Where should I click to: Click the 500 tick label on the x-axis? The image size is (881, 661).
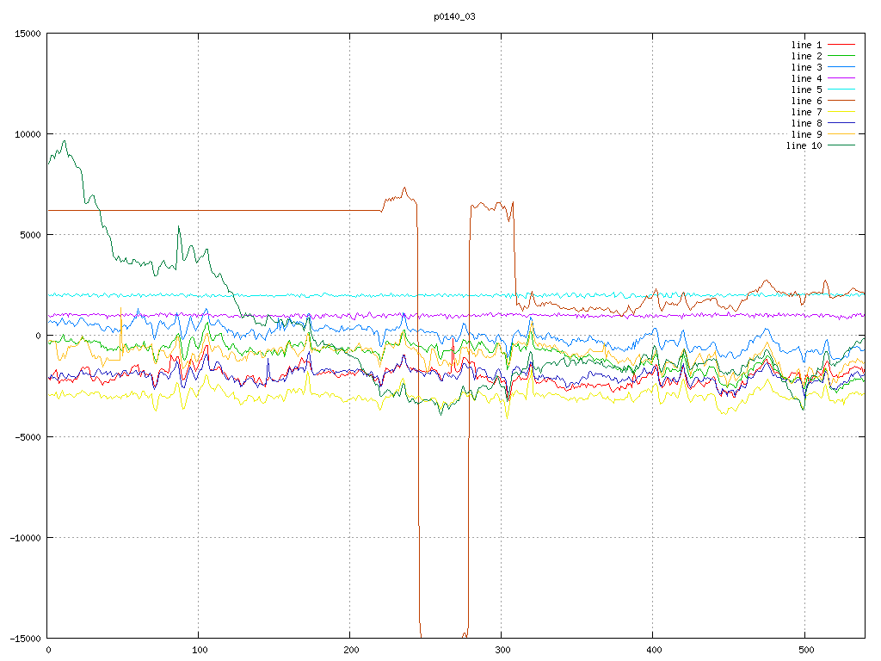coord(804,650)
